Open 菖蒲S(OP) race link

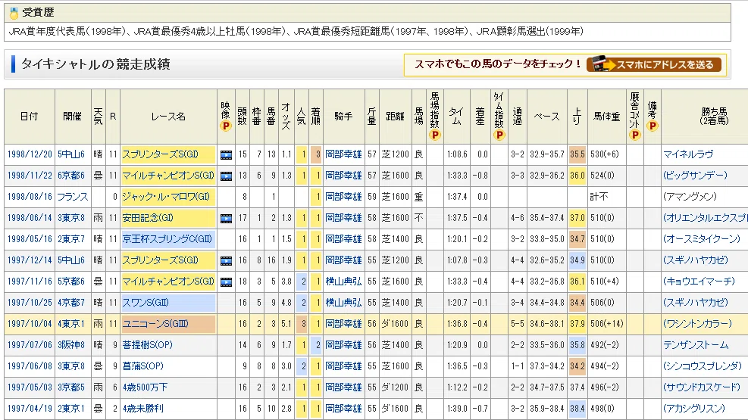pyautogui.click(x=142, y=366)
